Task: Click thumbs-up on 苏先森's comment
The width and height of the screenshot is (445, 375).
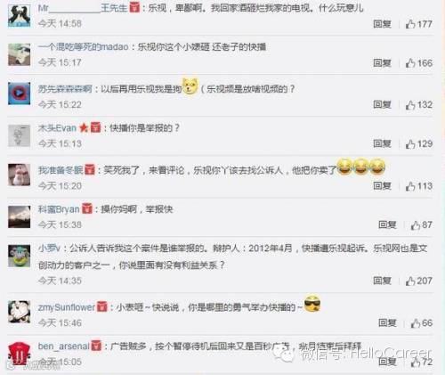Action: [x=418, y=104]
